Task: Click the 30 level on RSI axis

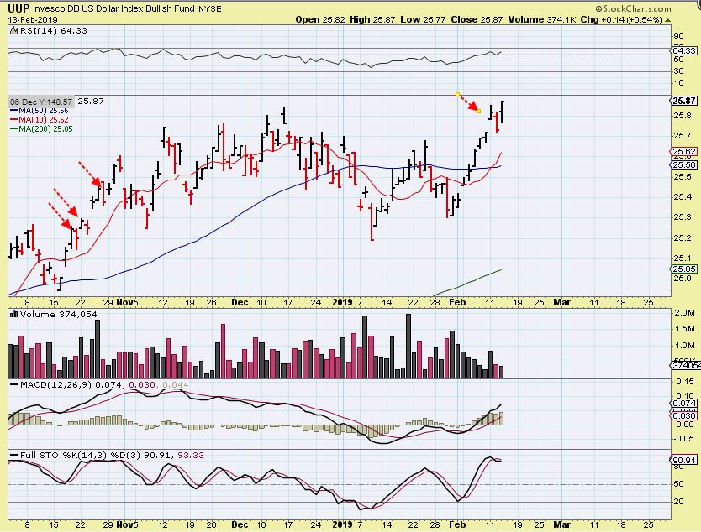Action: [678, 71]
